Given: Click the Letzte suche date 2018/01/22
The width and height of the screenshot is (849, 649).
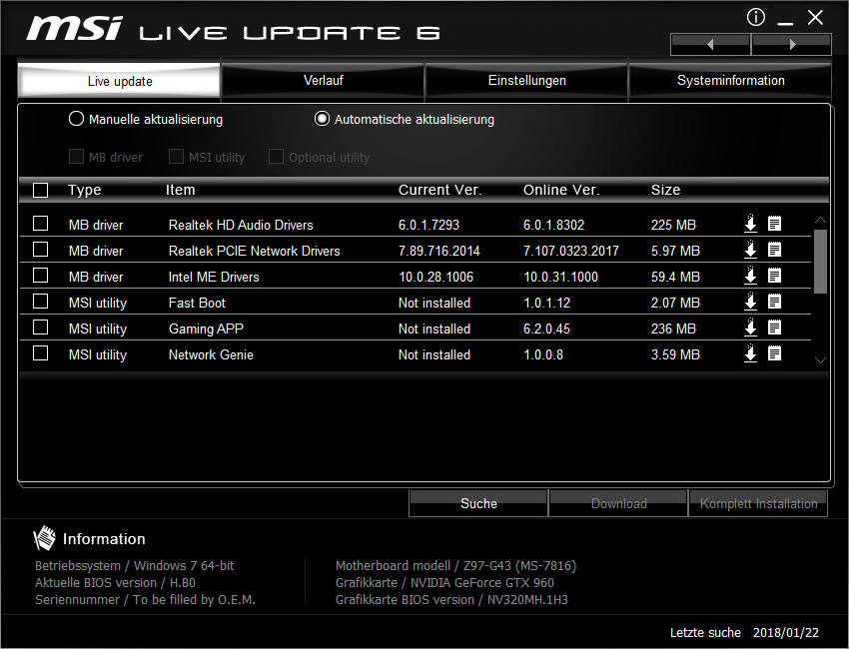Looking at the screenshot, I should [x=786, y=633].
